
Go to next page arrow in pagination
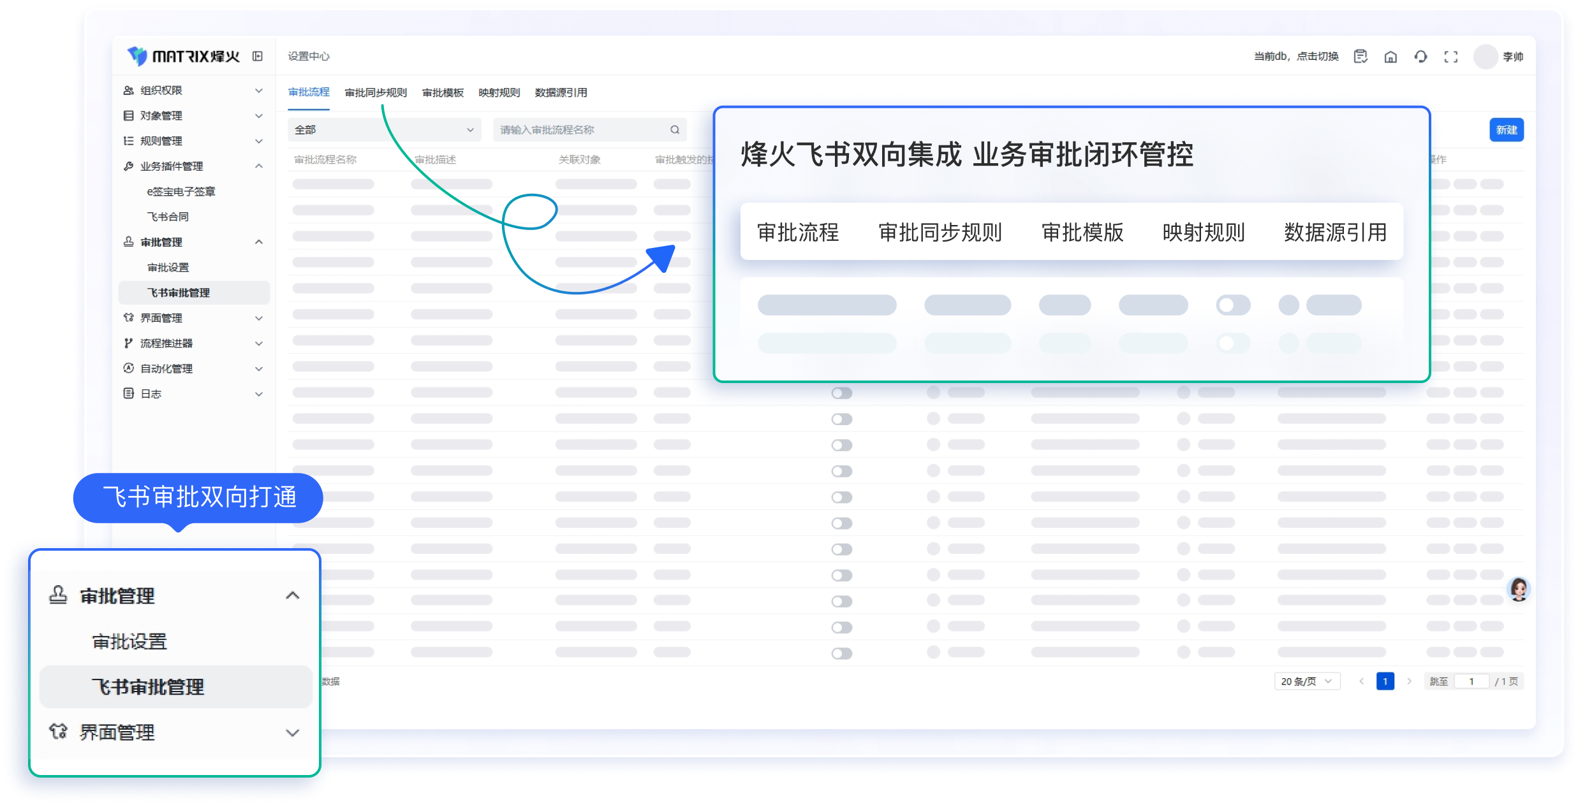(x=1410, y=681)
